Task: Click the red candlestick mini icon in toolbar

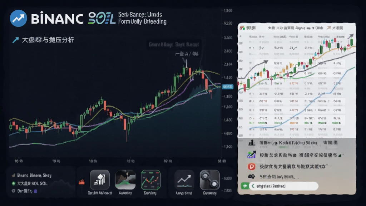Action: pyautogui.click(x=82, y=182)
